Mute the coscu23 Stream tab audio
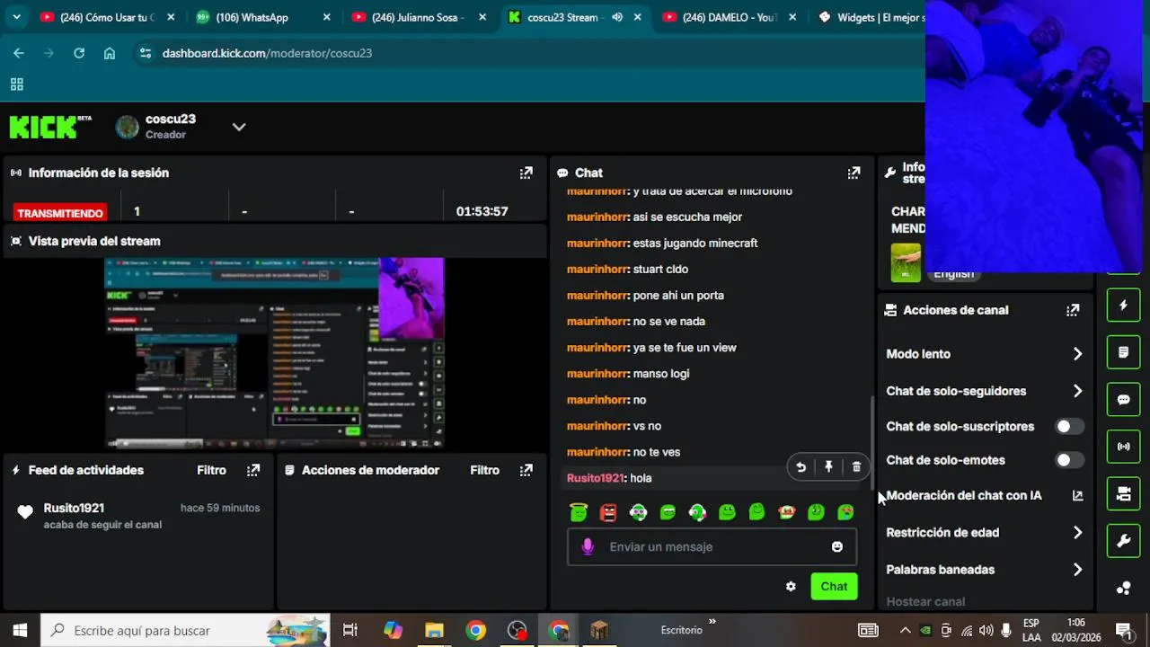 click(616, 17)
